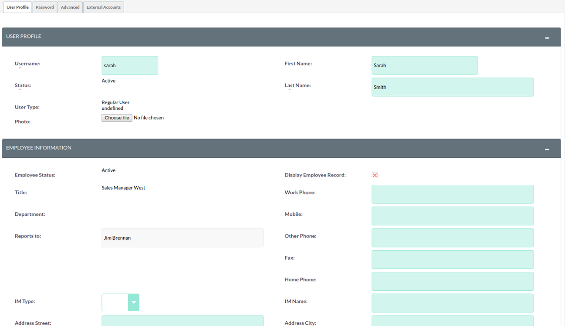Toggle the Display Employee Record checkbox
Viewport: 565px width, 326px height.
point(375,175)
